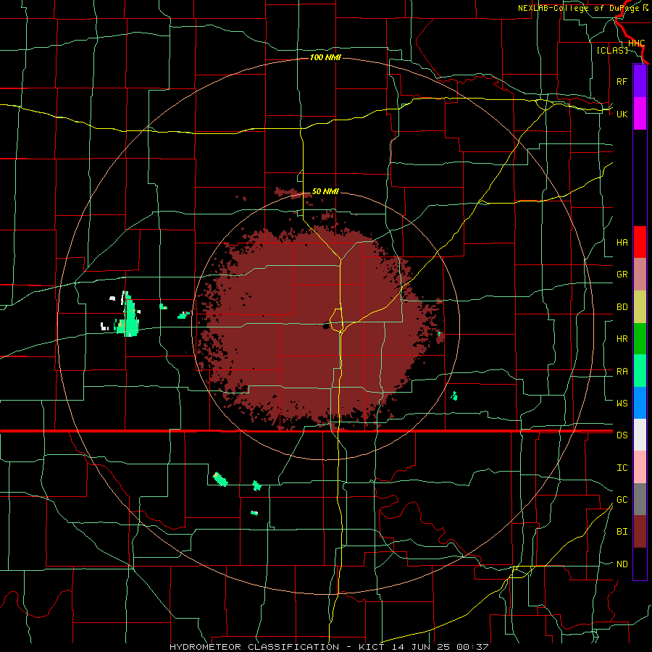The width and height of the screenshot is (652, 652).
Task: Click the RA bright green legend swatch
Action: pos(640,371)
